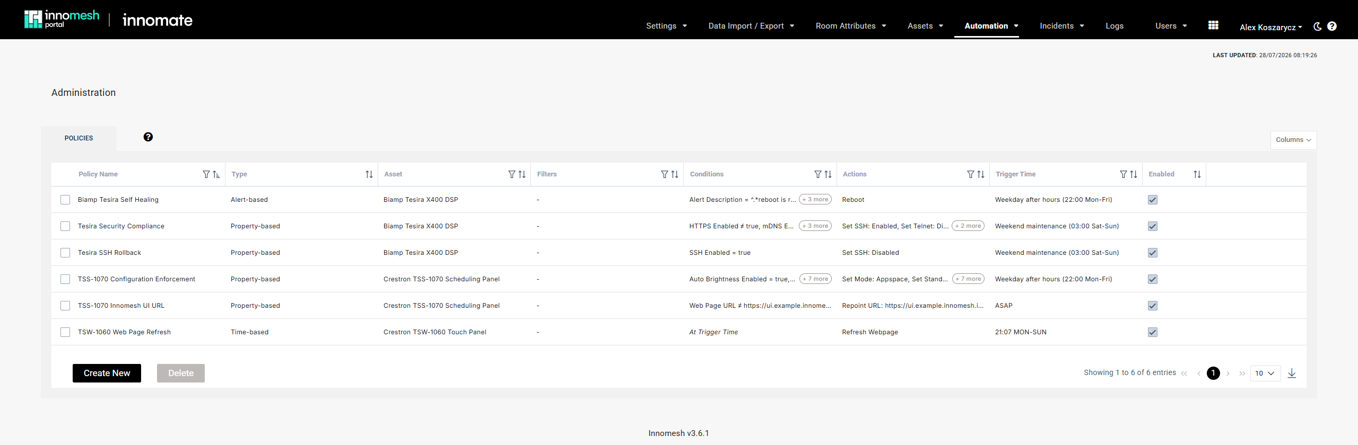Screen dimensions: 1358x445
Task: Show 3 more conditions for Biamp Tesira Self Healing
Action: [815, 200]
